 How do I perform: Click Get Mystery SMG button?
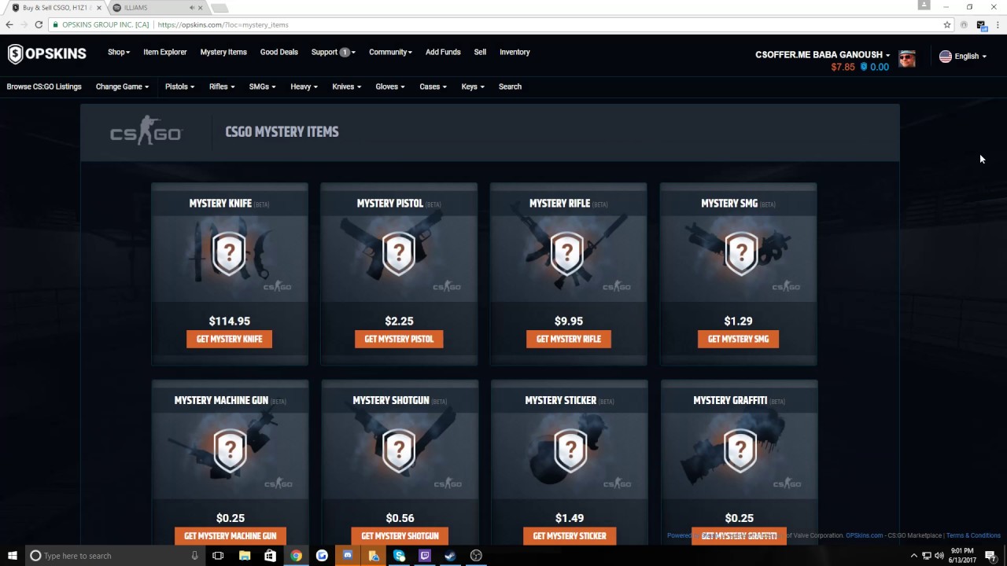pos(738,339)
